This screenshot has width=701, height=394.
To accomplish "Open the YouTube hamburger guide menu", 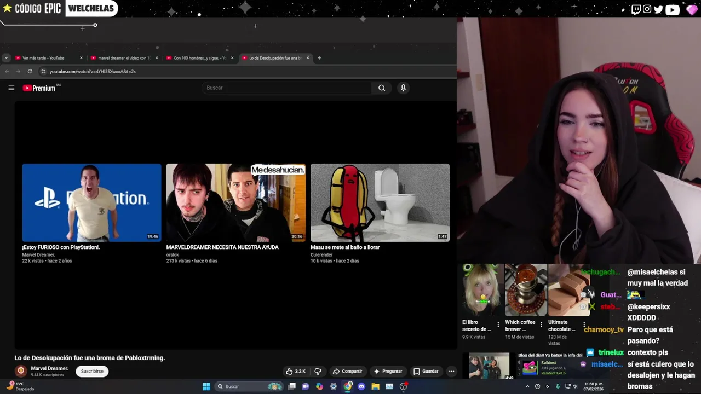I will [11, 88].
